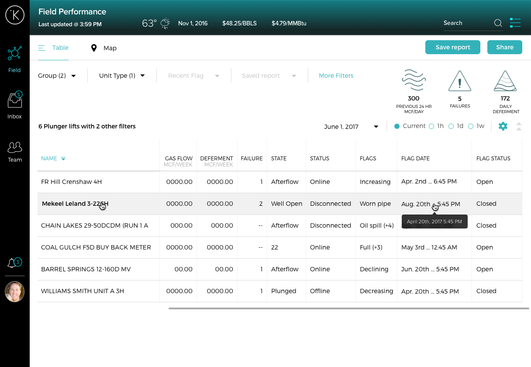
Task: Open the notifications bell with badge 3
Action: [x=14, y=263]
